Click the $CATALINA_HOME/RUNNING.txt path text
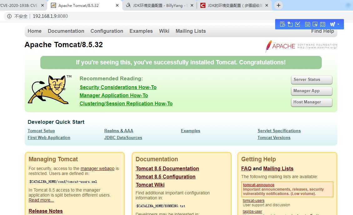The image size is (353, 215). 161,206
